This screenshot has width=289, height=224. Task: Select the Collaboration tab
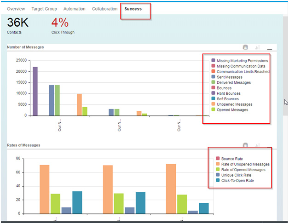pyautogui.click(x=104, y=9)
